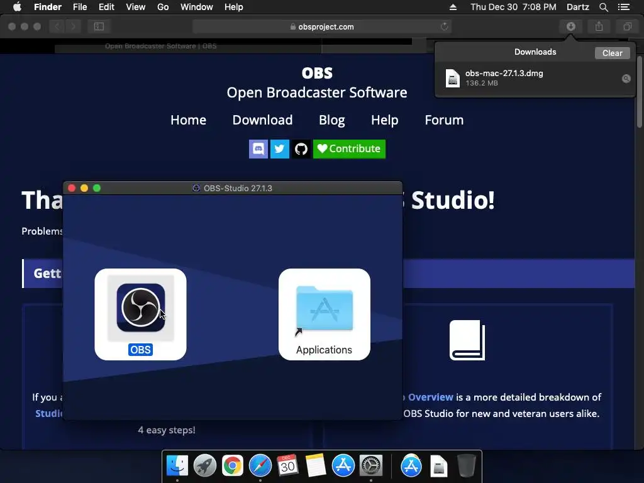The width and height of the screenshot is (644, 483).
Task: Open Calendar from the Dock
Action: [x=287, y=466]
